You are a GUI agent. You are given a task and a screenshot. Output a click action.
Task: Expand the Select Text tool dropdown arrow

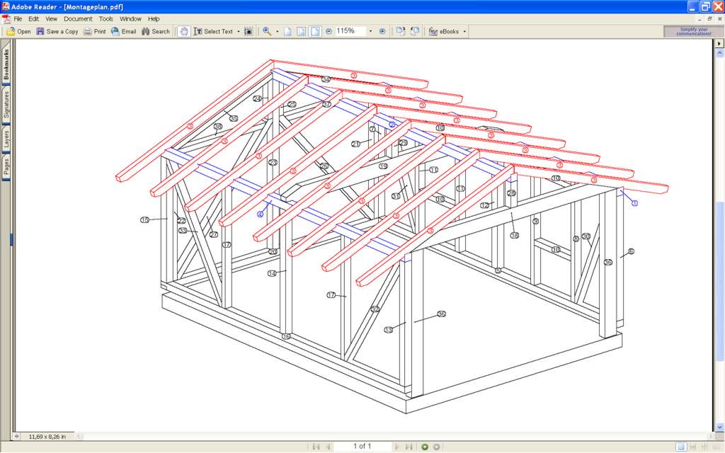pos(239,31)
